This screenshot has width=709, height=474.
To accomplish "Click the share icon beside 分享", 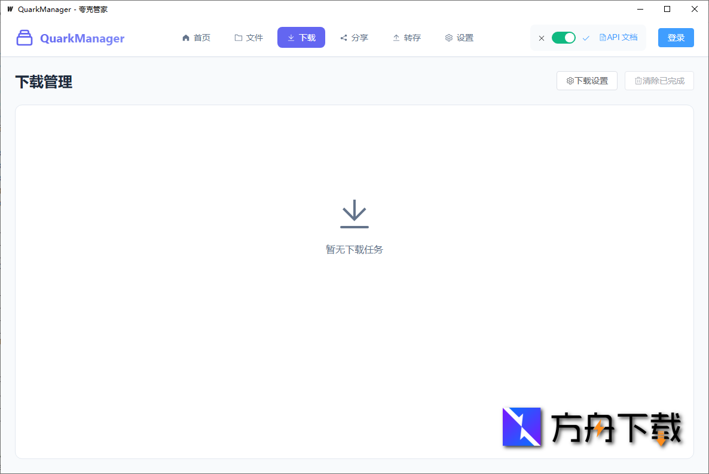I will point(343,37).
